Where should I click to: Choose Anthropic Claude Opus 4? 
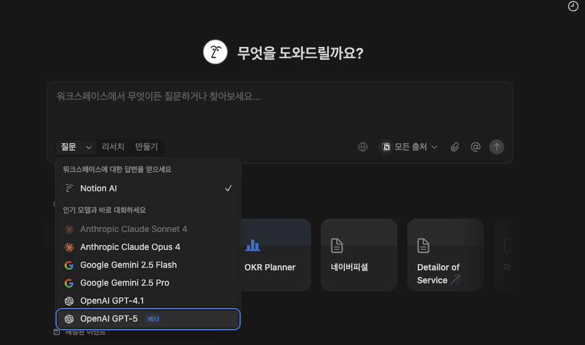click(x=148, y=247)
